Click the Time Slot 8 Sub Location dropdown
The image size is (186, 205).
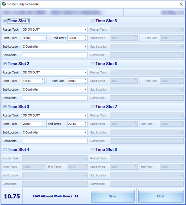pyautogui.click(x=147, y=175)
